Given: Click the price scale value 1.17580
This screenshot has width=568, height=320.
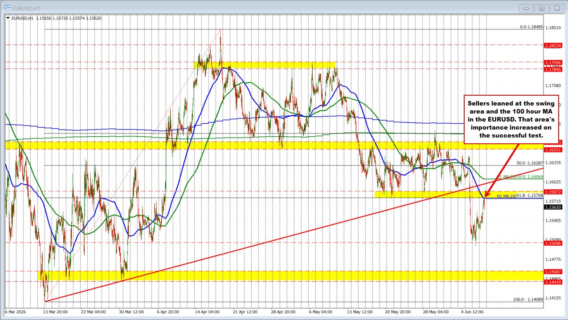Looking at the screenshot, I should click(x=554, y=85).
